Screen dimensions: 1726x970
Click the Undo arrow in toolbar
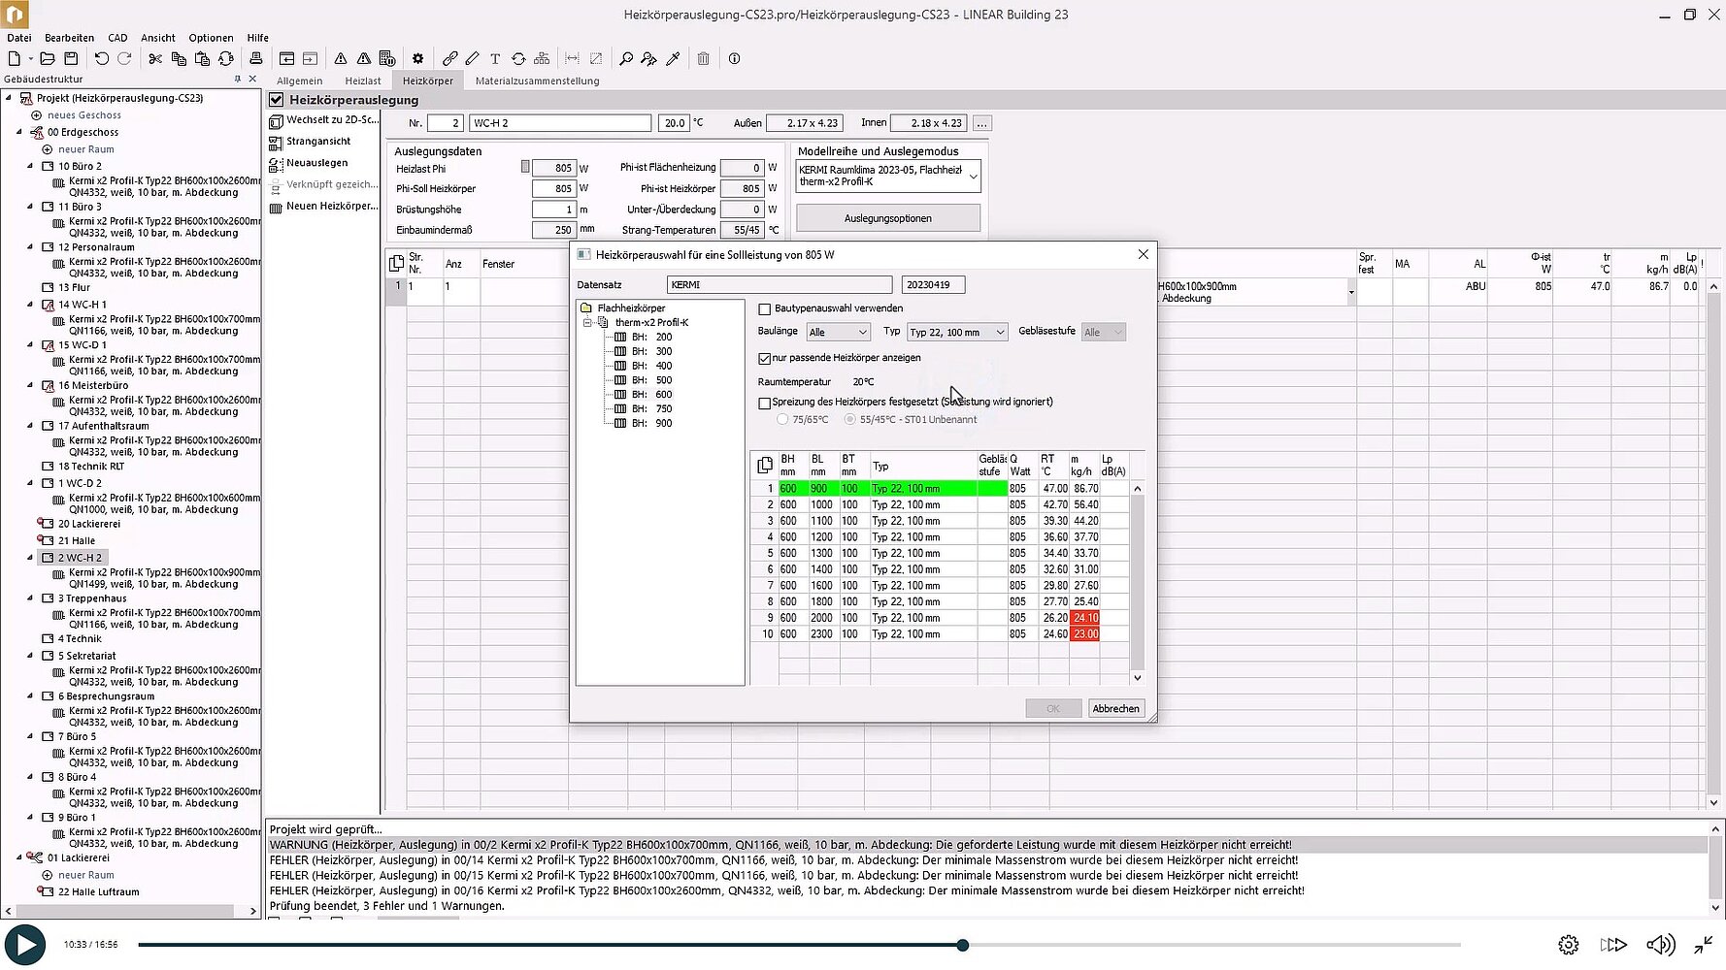(x=101, y=59)
